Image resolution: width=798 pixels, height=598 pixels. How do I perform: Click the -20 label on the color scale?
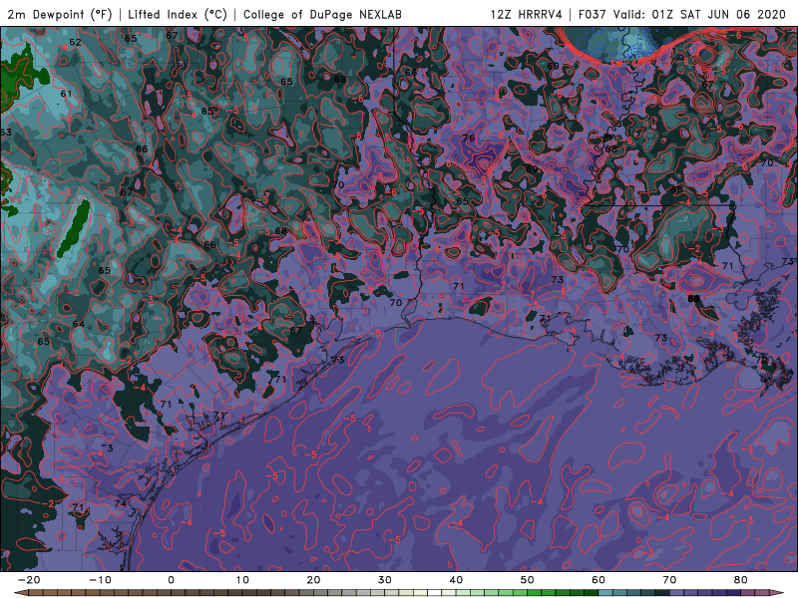(x=29, y=580)
